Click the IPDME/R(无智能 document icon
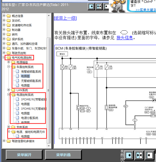This screenshot has height=162, width=156. (18, 108)
